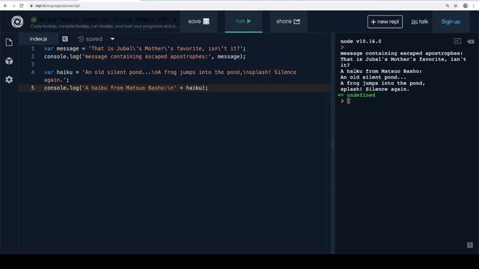The height and width of the screenshot is (269, 479).
Task: Click the browser zoom magnifier icon
Action: [x=448, y=5]
